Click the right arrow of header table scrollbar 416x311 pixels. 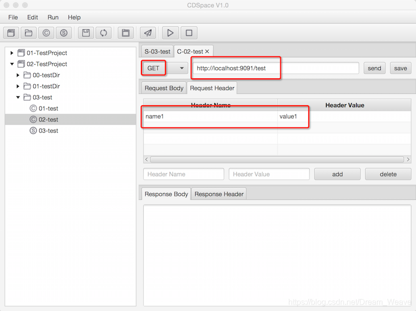(408, 159)
